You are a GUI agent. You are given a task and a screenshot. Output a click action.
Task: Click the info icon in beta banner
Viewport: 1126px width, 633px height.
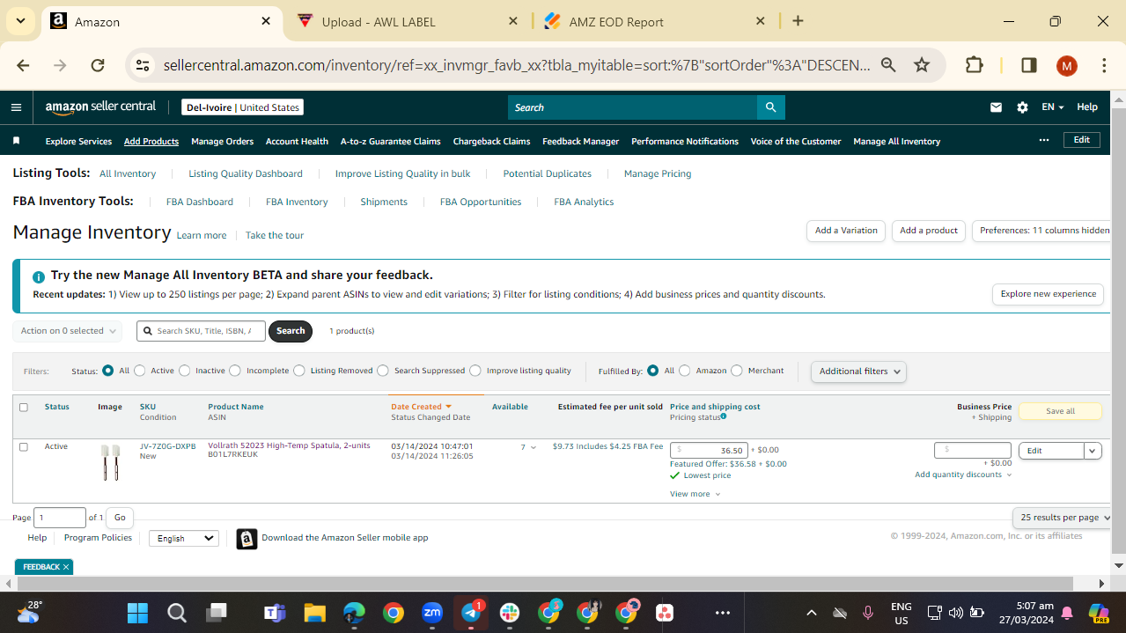click(x=39, y=276)
